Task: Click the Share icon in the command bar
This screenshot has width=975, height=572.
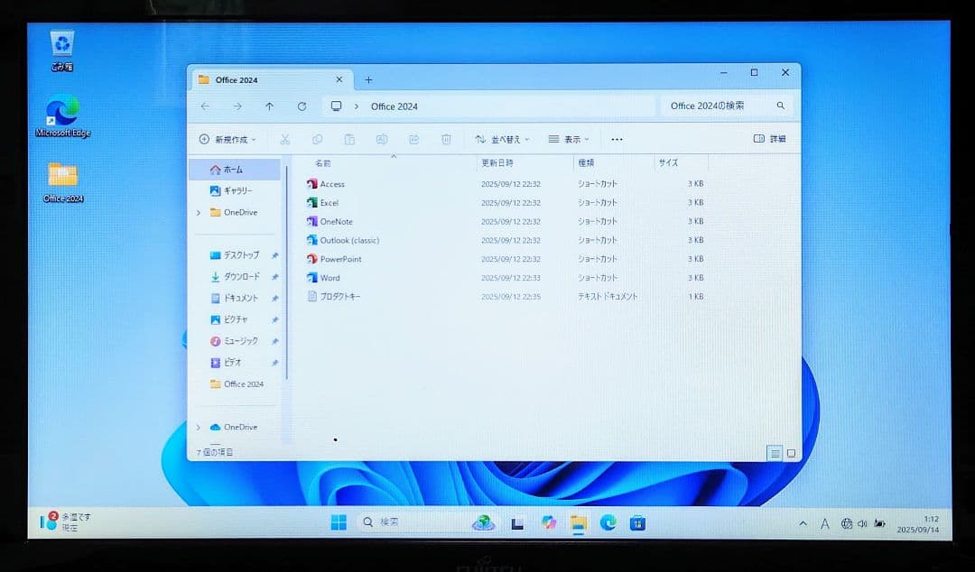Action: click(413, 139)
